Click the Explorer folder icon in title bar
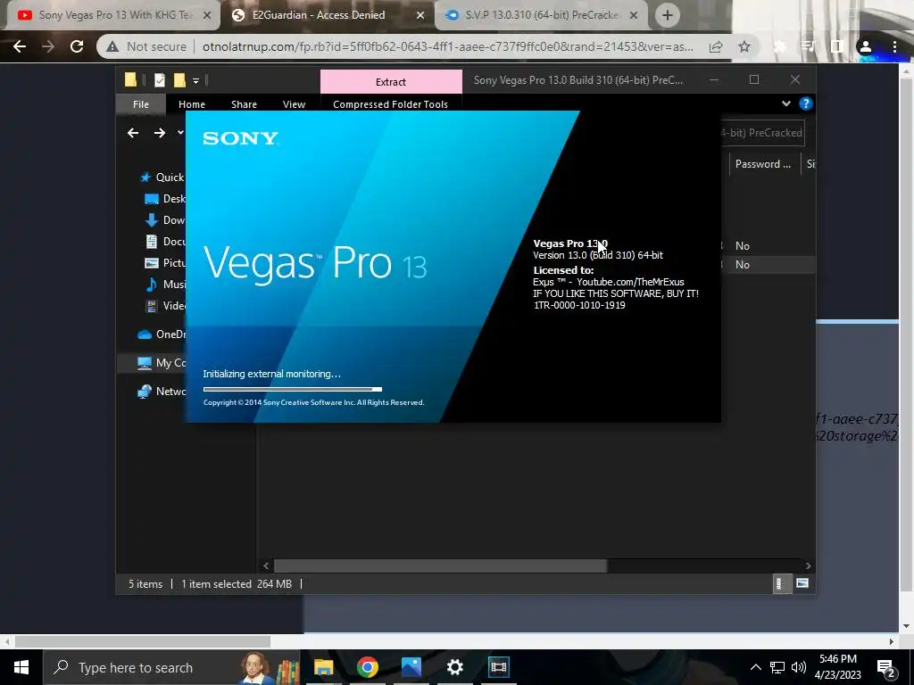The image size is (914, 685). 130,79
